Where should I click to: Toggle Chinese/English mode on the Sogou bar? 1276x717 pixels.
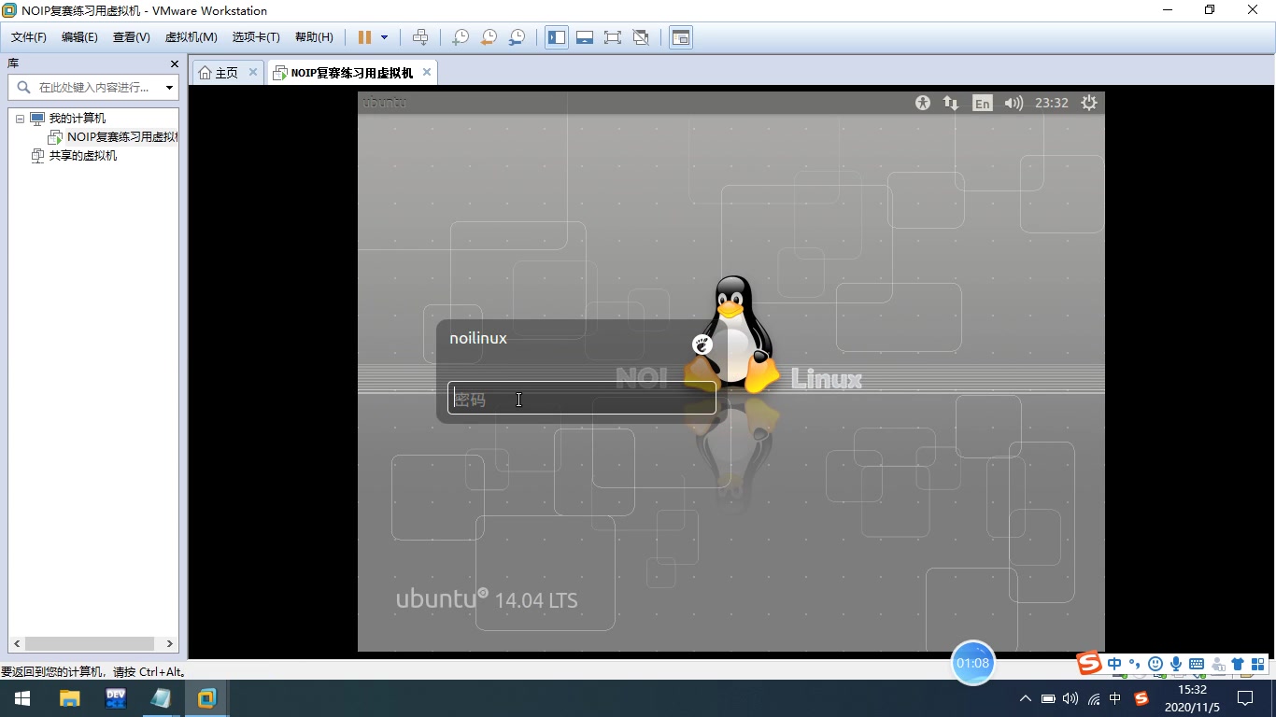click(x=1114, y=664)
